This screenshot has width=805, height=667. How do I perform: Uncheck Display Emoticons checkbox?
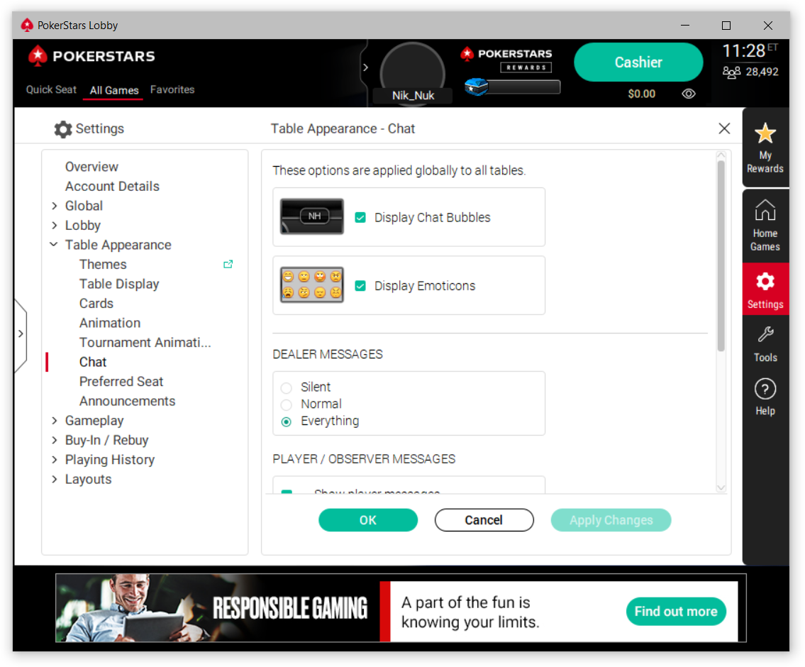click(360, 286)
